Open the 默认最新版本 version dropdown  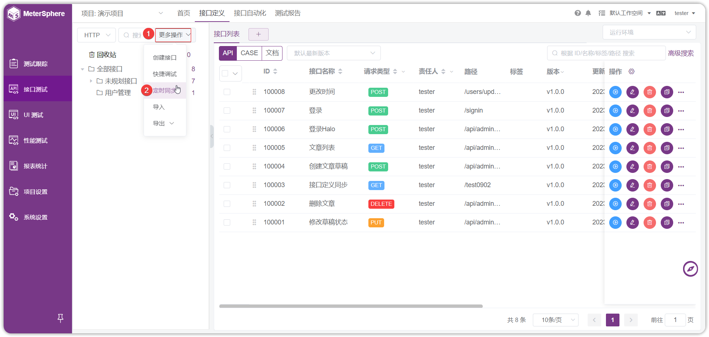[x=334, y=53]
